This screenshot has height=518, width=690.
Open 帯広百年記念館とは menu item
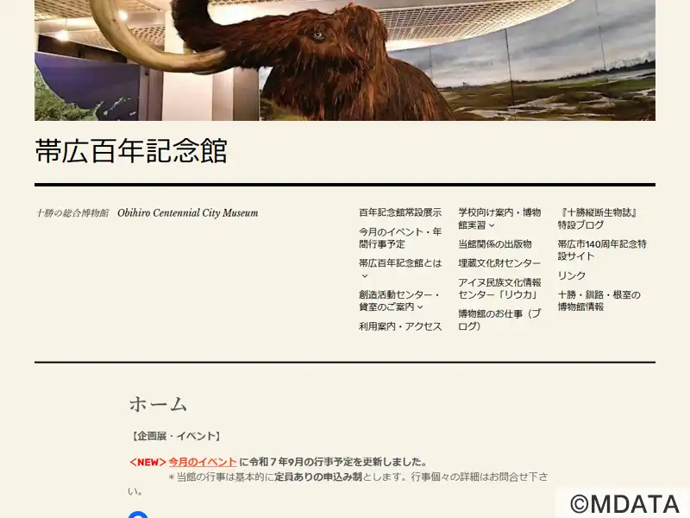(x=400, y=263)
